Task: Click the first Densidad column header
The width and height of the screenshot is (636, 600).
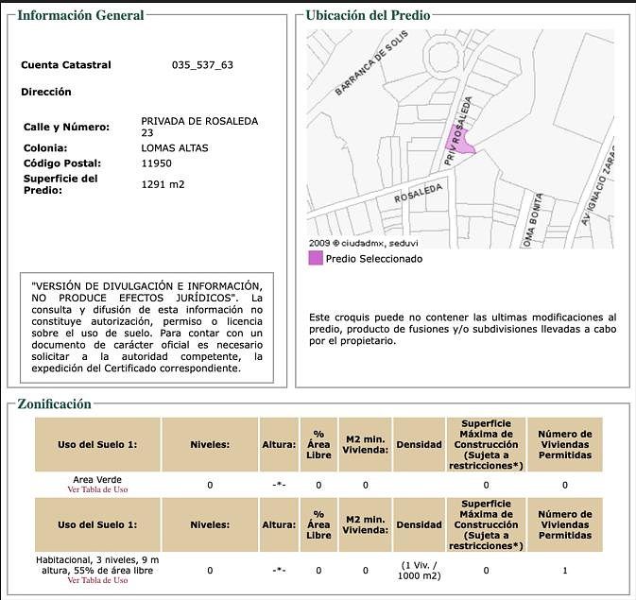Action: click(419, 445)
